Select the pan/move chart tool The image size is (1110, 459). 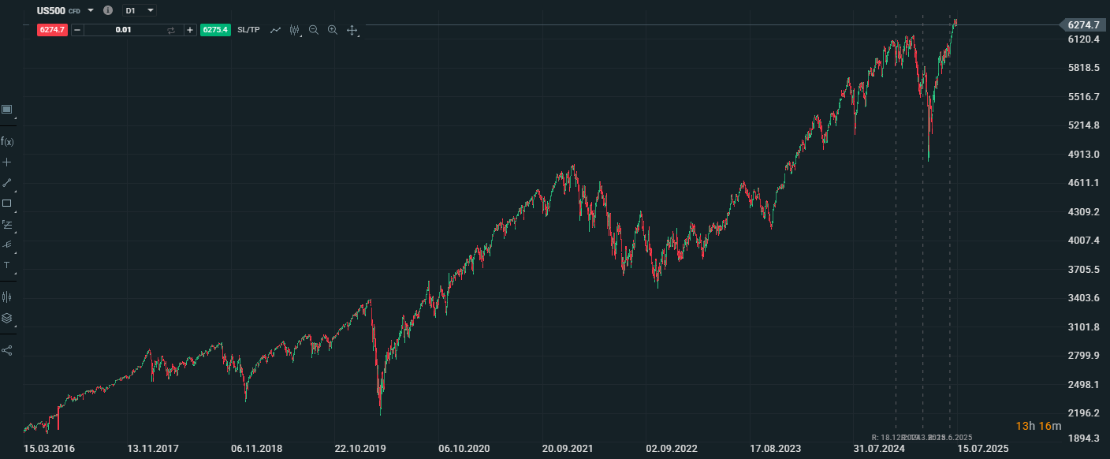(x=352, y=31)
